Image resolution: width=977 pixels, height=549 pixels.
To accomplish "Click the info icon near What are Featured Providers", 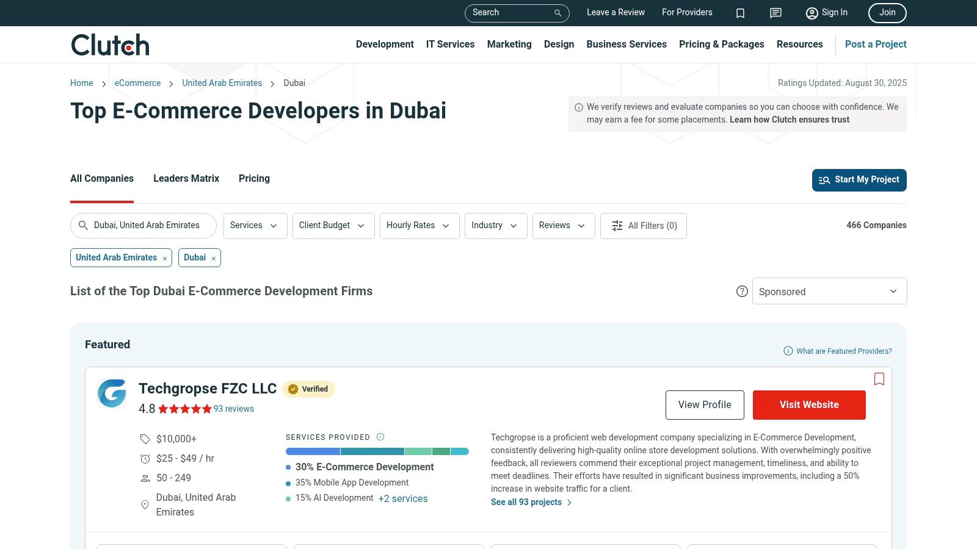I will (787, 351).
